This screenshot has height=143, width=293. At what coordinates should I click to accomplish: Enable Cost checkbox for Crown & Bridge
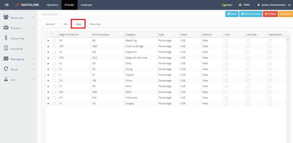tap(226, 47)
